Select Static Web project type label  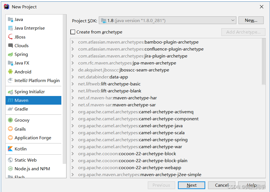point(25,160)
